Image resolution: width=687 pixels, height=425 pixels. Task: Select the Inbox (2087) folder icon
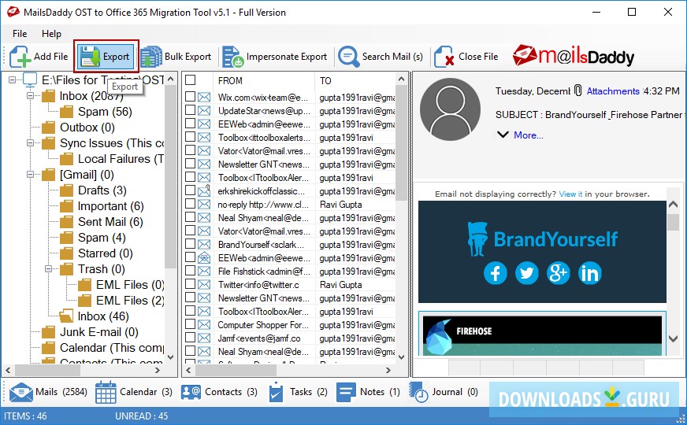coord(49,96)
